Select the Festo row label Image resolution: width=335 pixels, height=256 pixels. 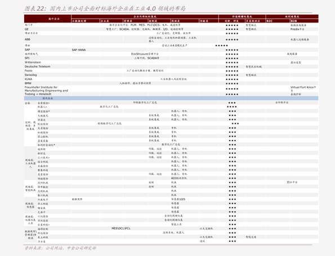[x=28, y=71]
